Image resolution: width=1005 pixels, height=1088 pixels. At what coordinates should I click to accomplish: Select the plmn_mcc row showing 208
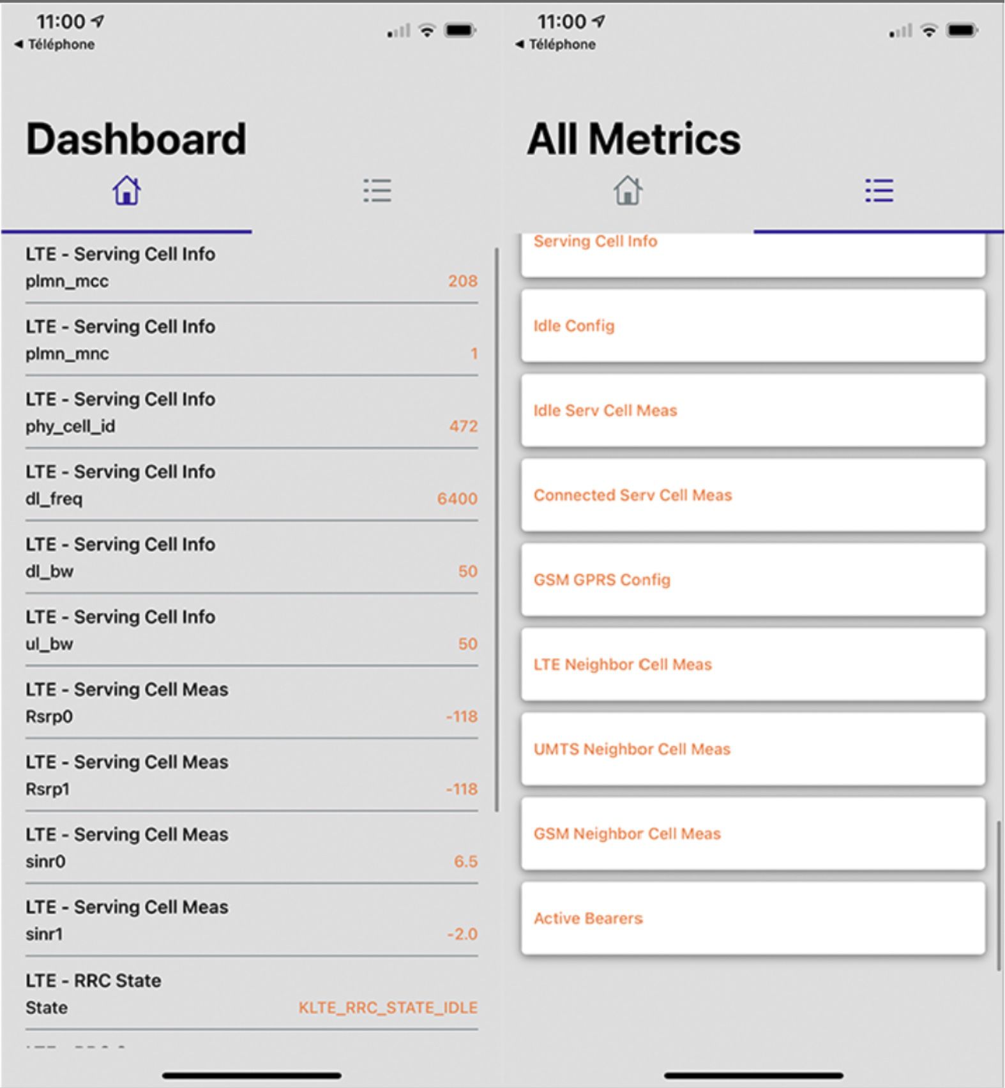(252, 268)
